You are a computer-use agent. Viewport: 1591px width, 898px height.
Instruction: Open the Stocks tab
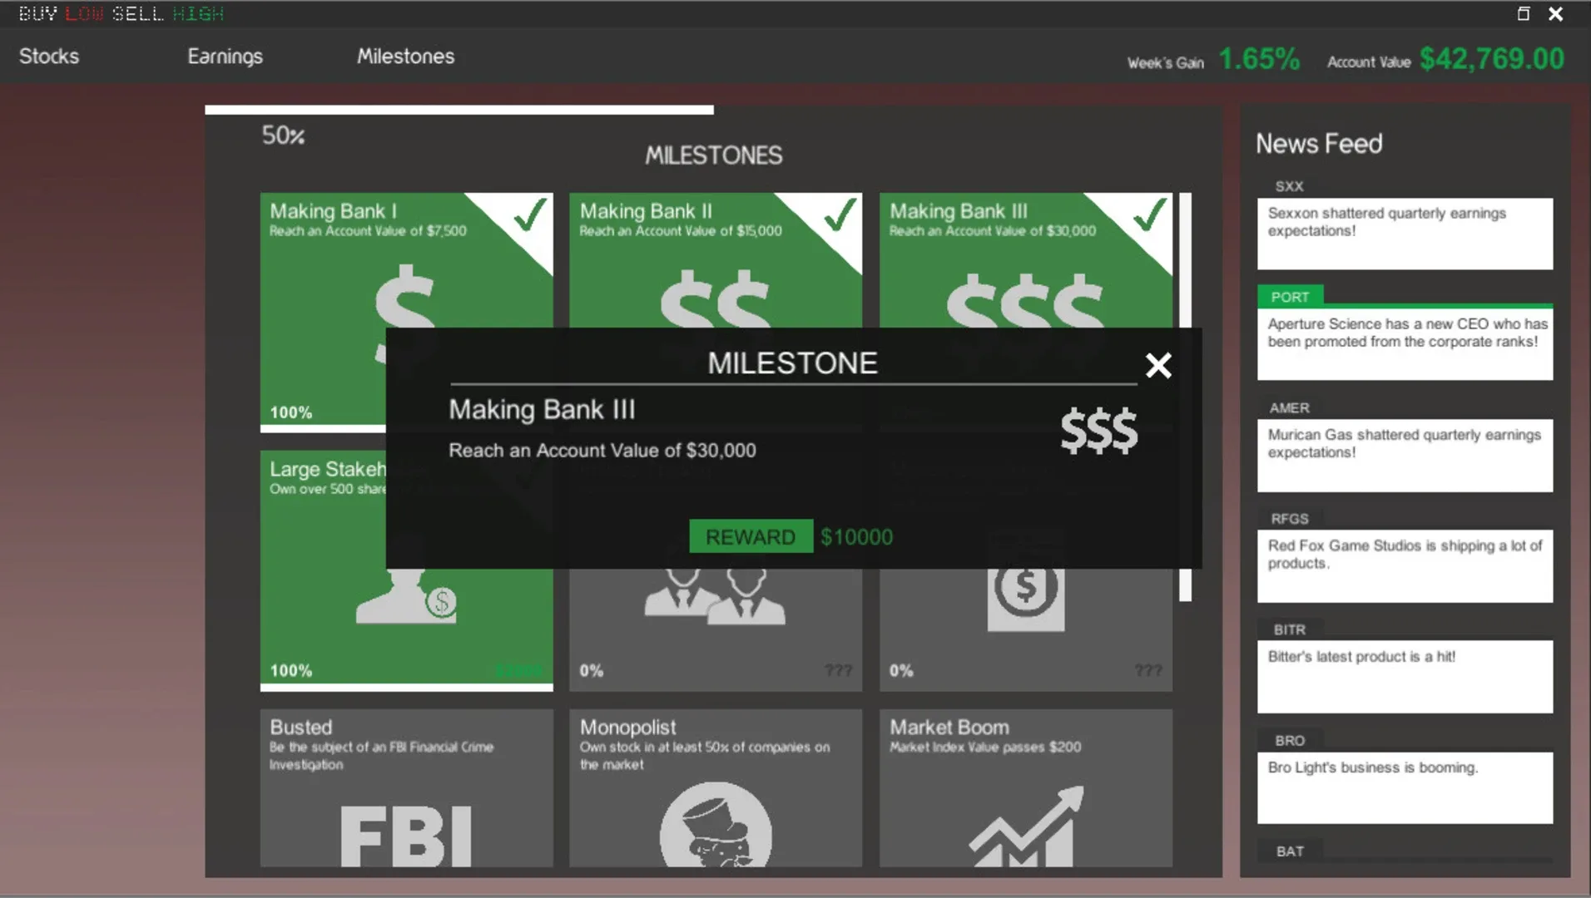point(49,57)
